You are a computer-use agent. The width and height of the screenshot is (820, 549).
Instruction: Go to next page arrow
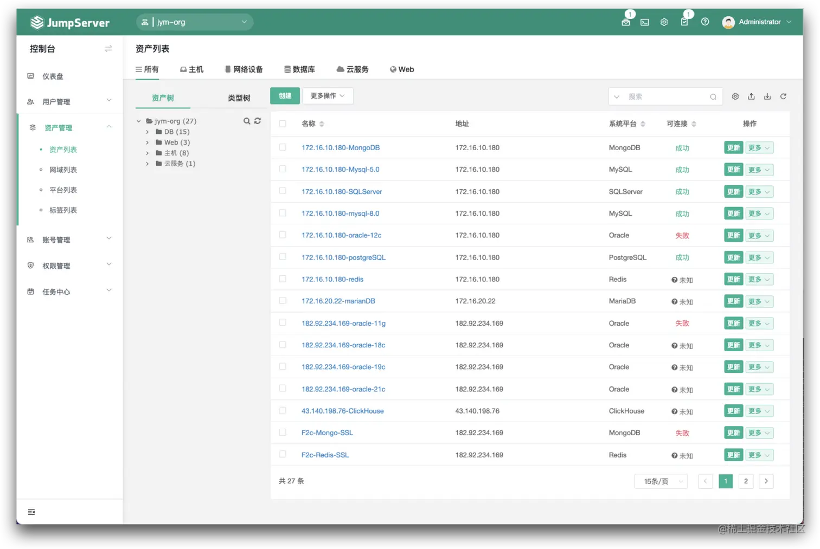pyautogui.click(x=766, y=481)
